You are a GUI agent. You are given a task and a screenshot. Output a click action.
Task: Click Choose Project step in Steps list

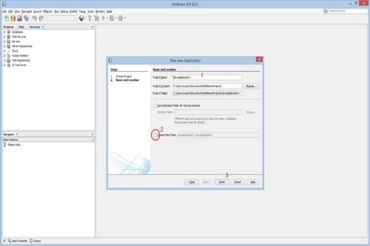[123, 76]
